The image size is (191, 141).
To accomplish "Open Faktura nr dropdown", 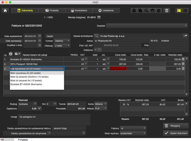I will 133,128.
